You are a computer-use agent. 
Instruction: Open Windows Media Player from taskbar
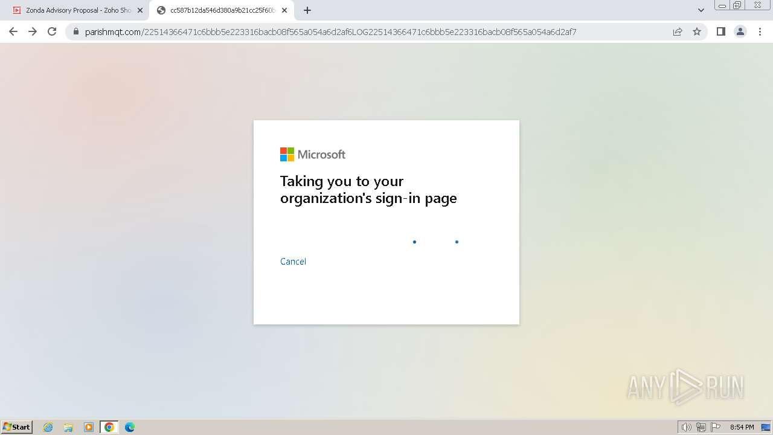pyautogui.click(x=89, y=427)
